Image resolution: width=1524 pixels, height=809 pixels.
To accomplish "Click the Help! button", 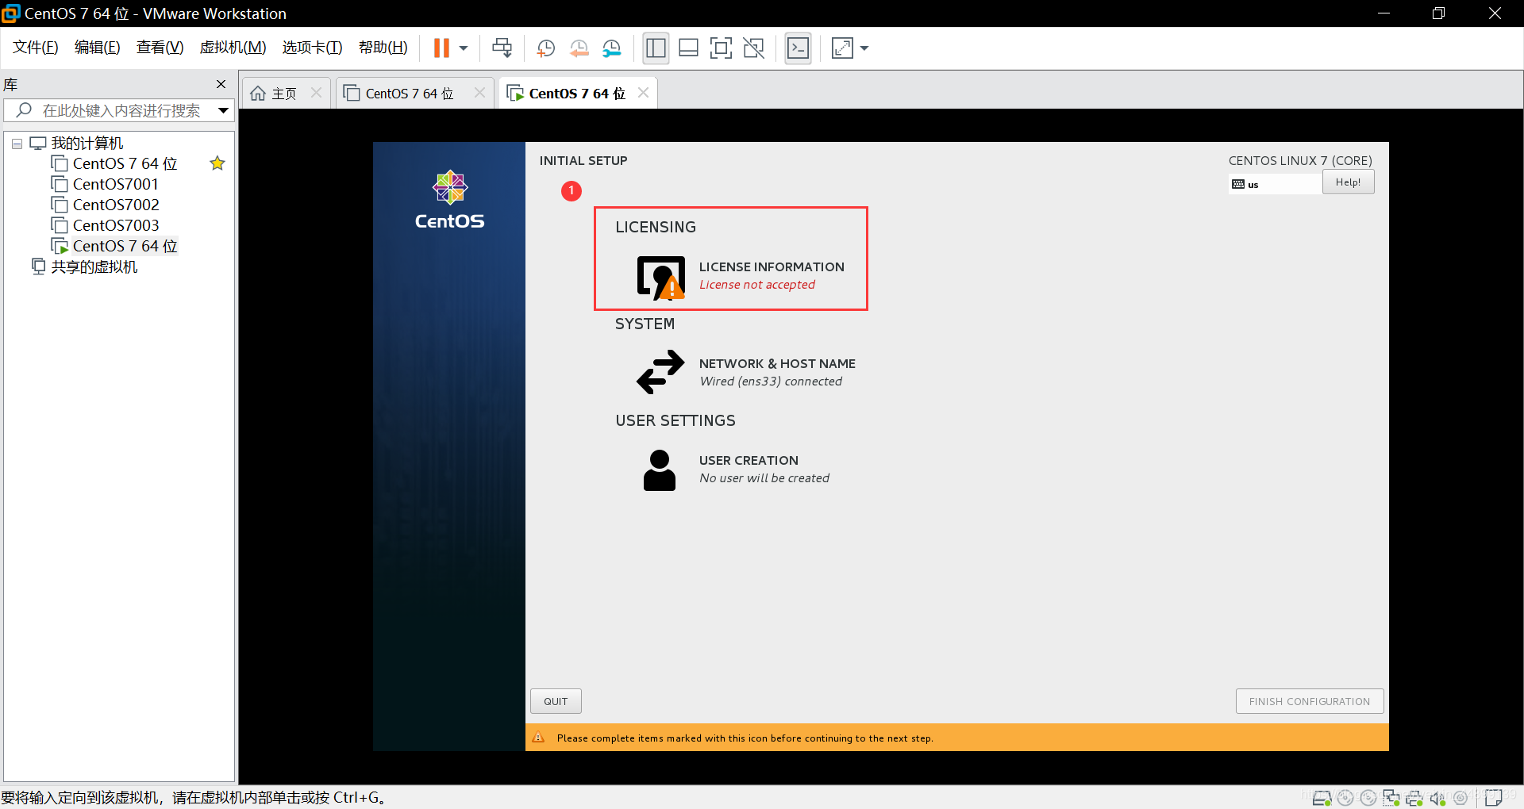I will pyautogui.click(x=1348, y=182).
